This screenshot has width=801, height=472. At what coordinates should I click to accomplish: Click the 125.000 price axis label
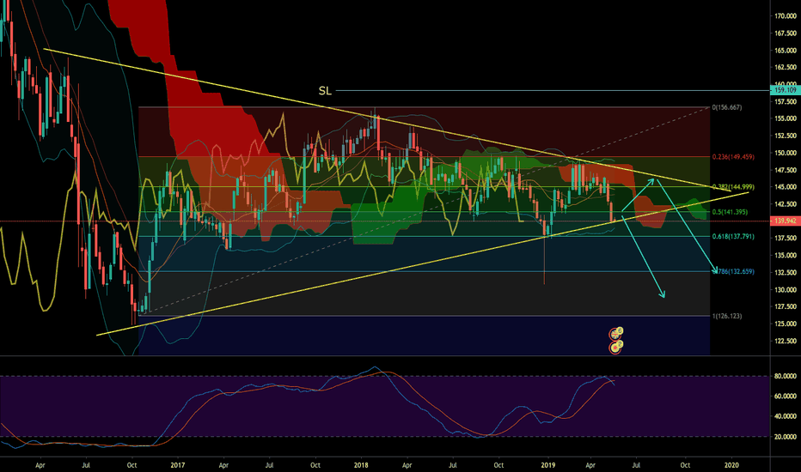pos(786,324)
